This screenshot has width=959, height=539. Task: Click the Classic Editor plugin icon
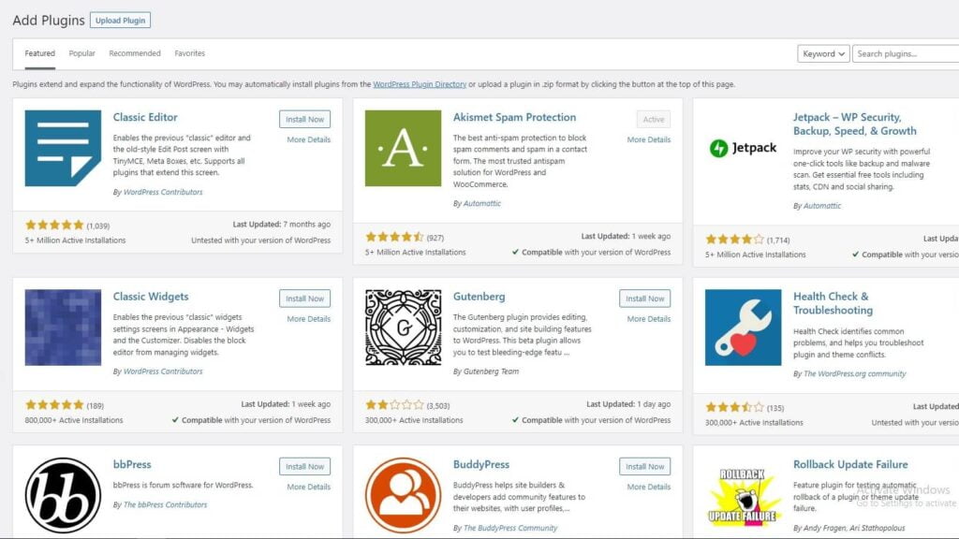click(x=63, y=148)
